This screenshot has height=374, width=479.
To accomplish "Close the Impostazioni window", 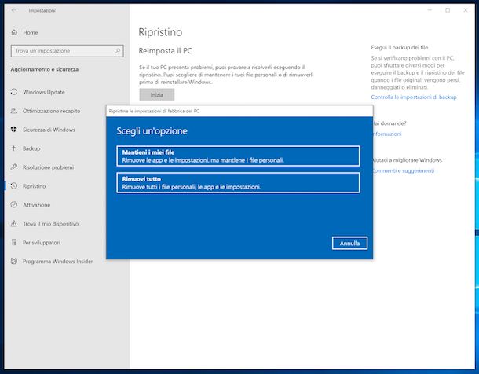I will click(x=465, y=10).
